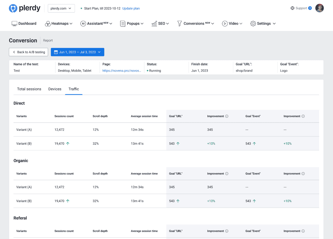Click the Update plan link
Viewport: 333px width, 239px height.
tap(131, 8)
